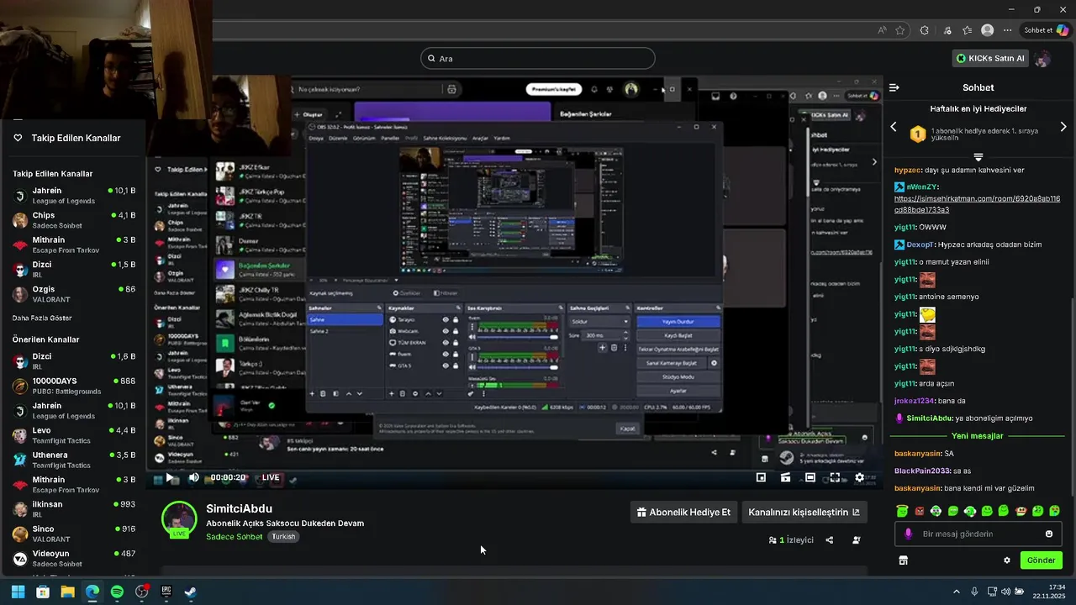1076x605 pixels.
Task: Open the isimsehirkatman room link in chat
Action: pos(977,204)
